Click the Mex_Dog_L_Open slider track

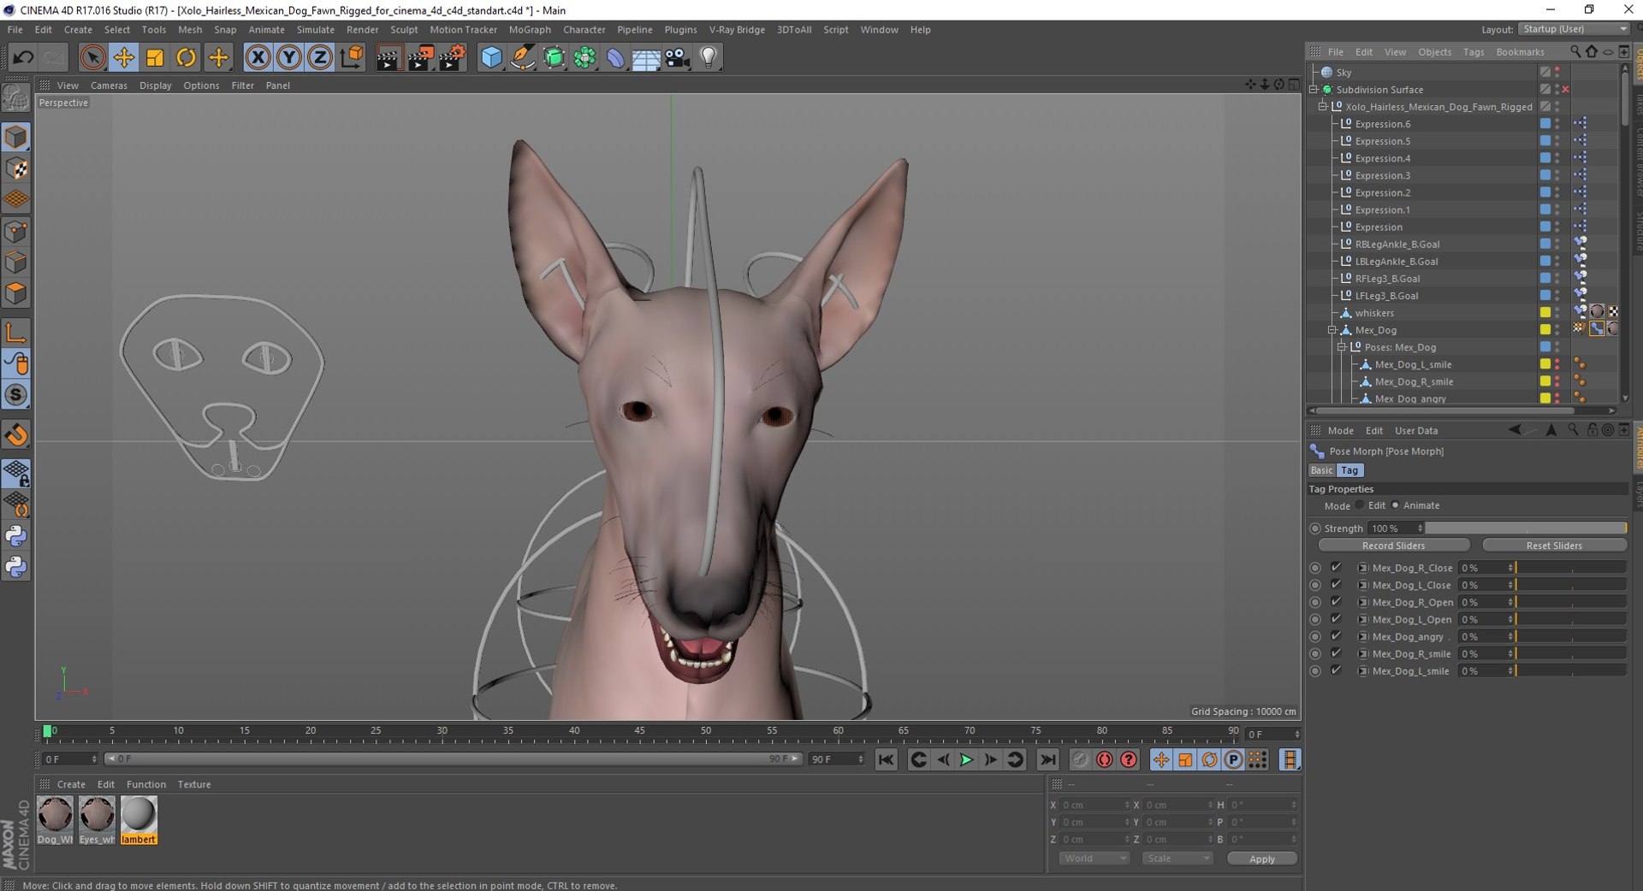coord(1570,619)
